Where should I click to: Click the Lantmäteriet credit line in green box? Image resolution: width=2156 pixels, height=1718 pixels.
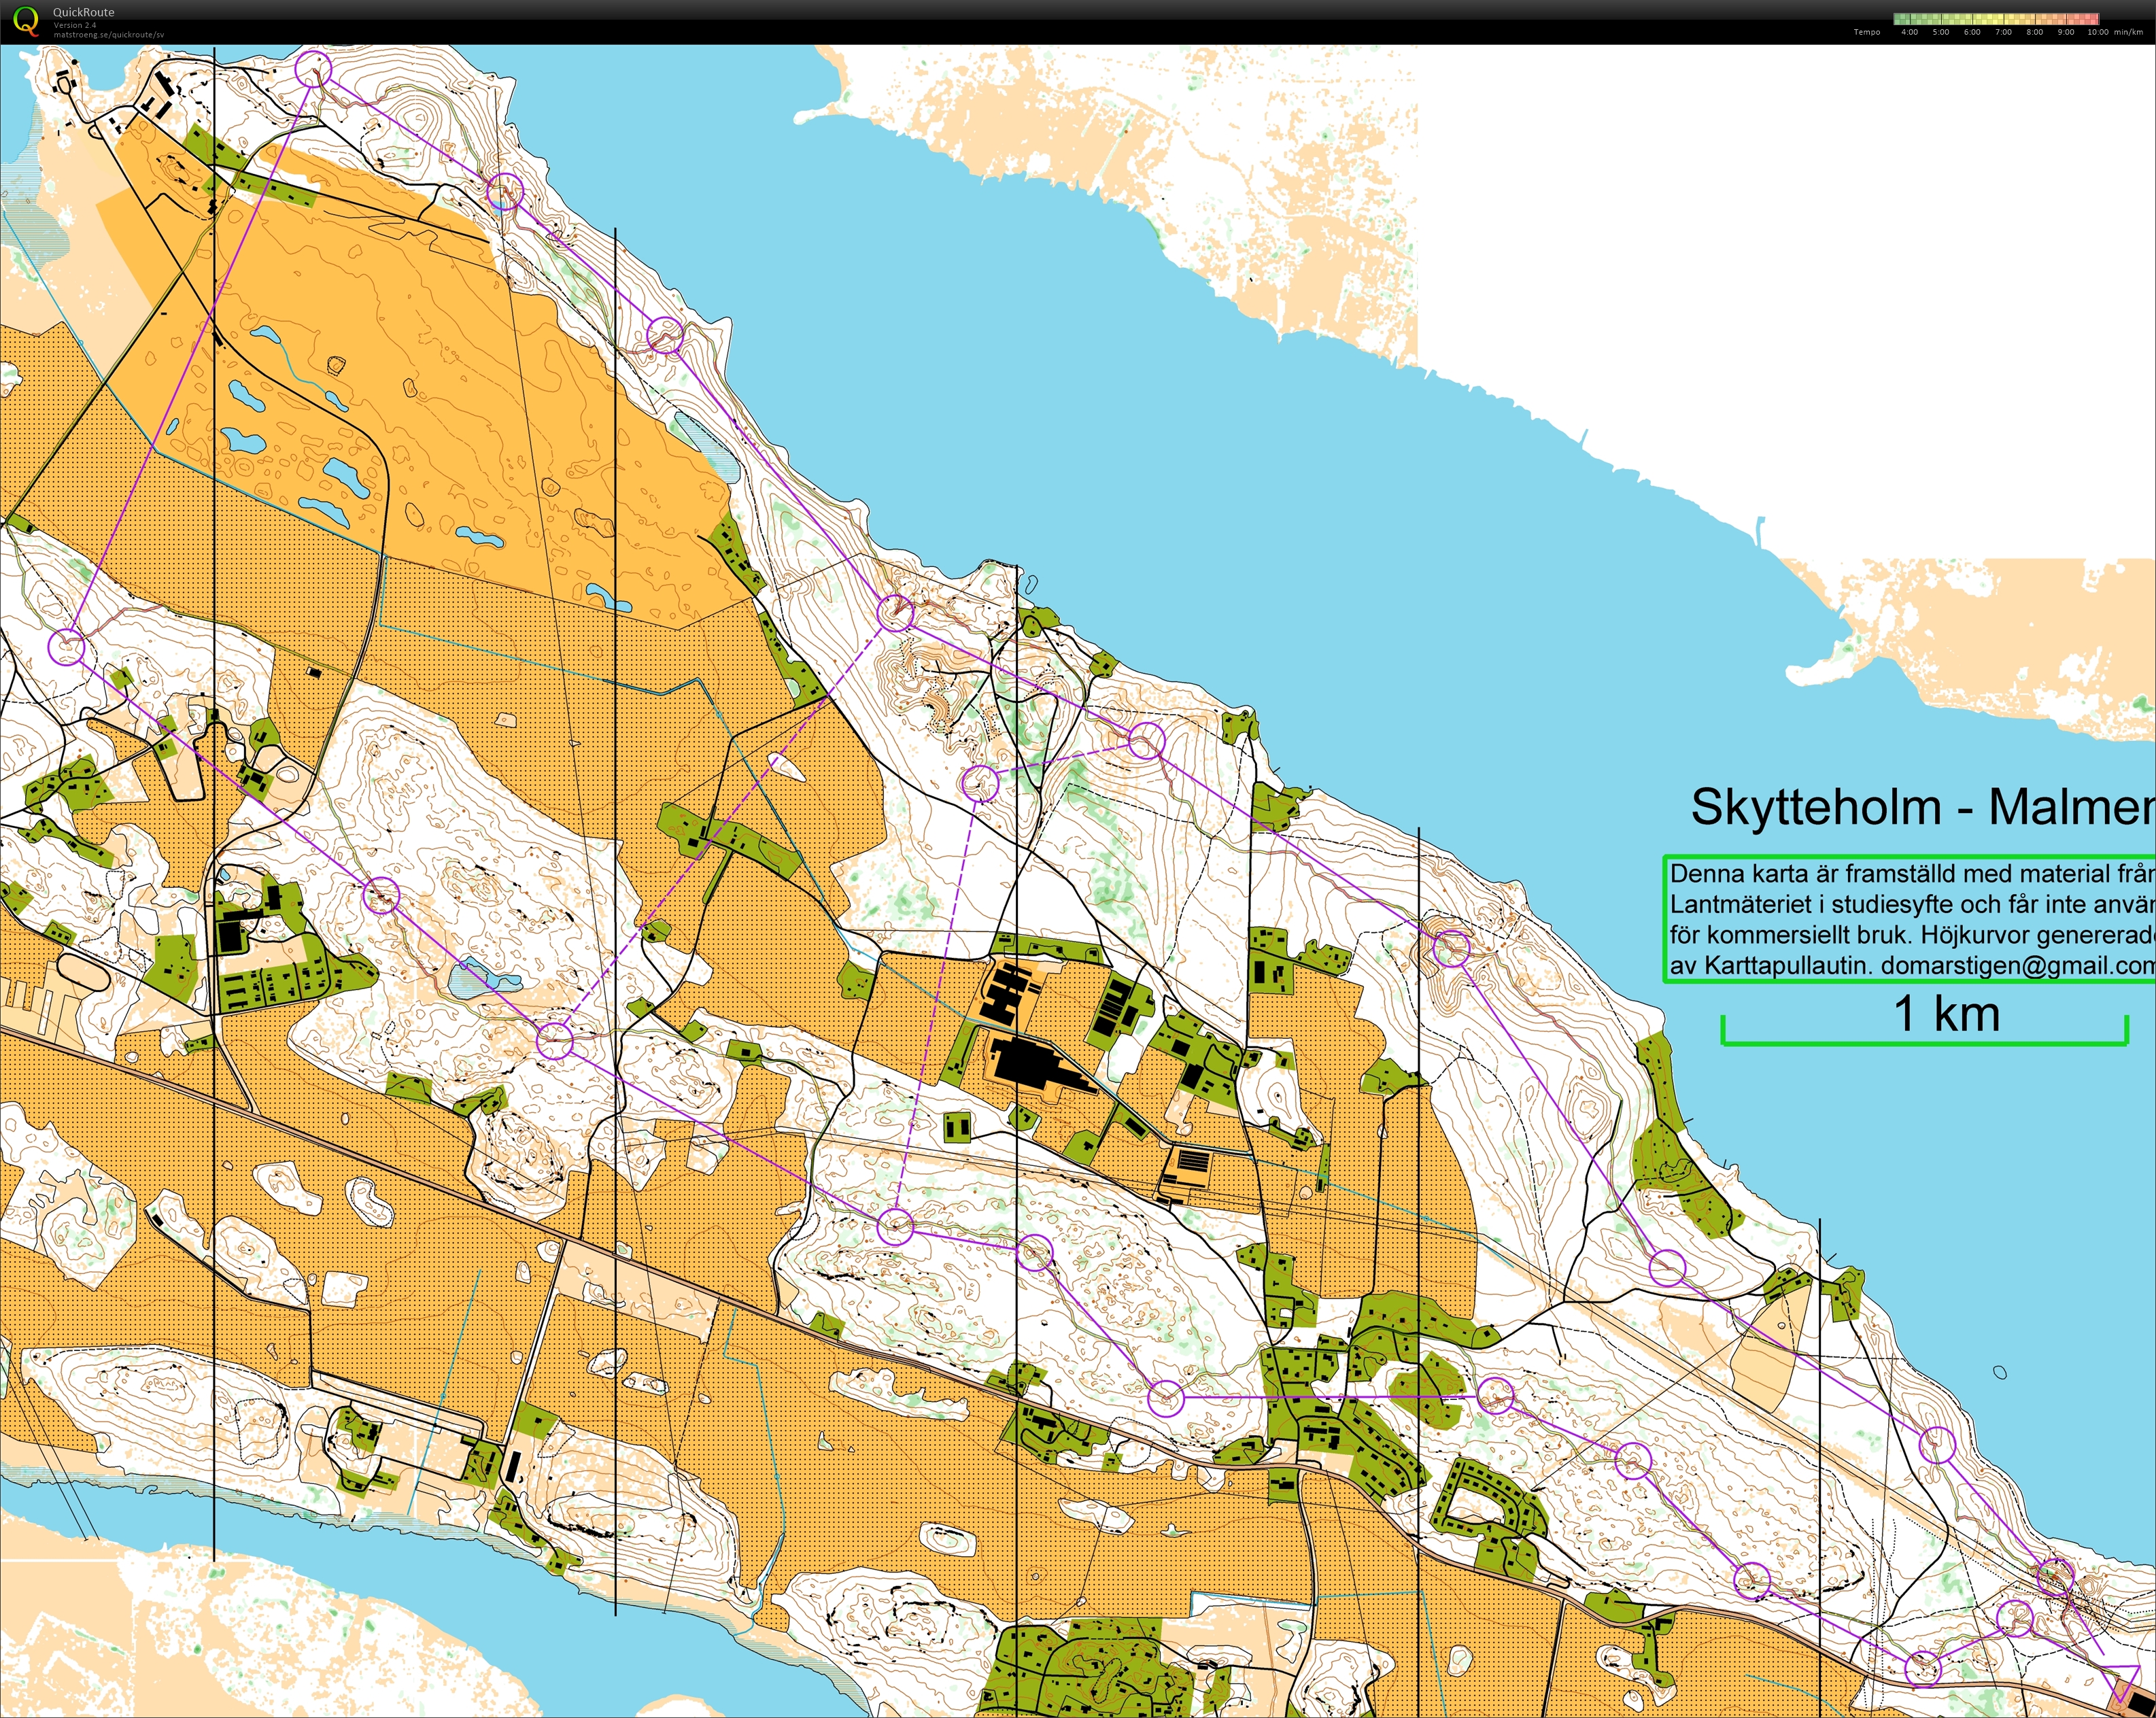tap(1912, 904)
